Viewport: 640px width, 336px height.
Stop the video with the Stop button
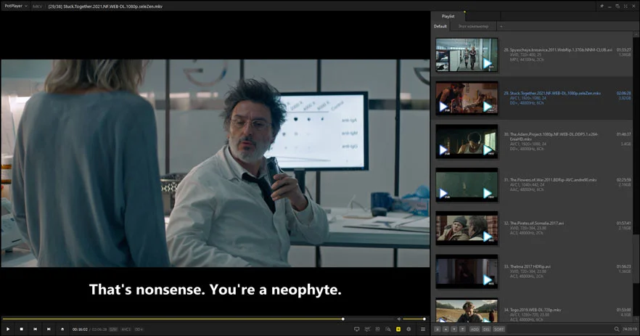coord(22,329)
